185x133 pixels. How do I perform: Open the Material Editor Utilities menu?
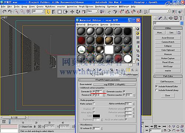[x=115, y=25]
